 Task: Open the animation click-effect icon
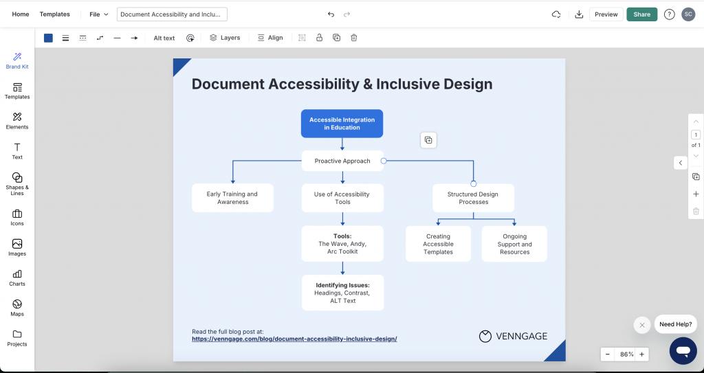click(x=190, y=38)
